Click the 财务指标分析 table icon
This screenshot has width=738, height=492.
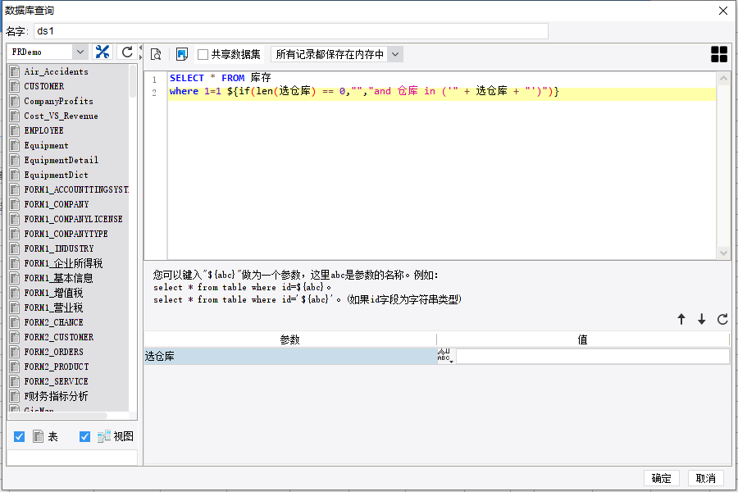point(15,396)
